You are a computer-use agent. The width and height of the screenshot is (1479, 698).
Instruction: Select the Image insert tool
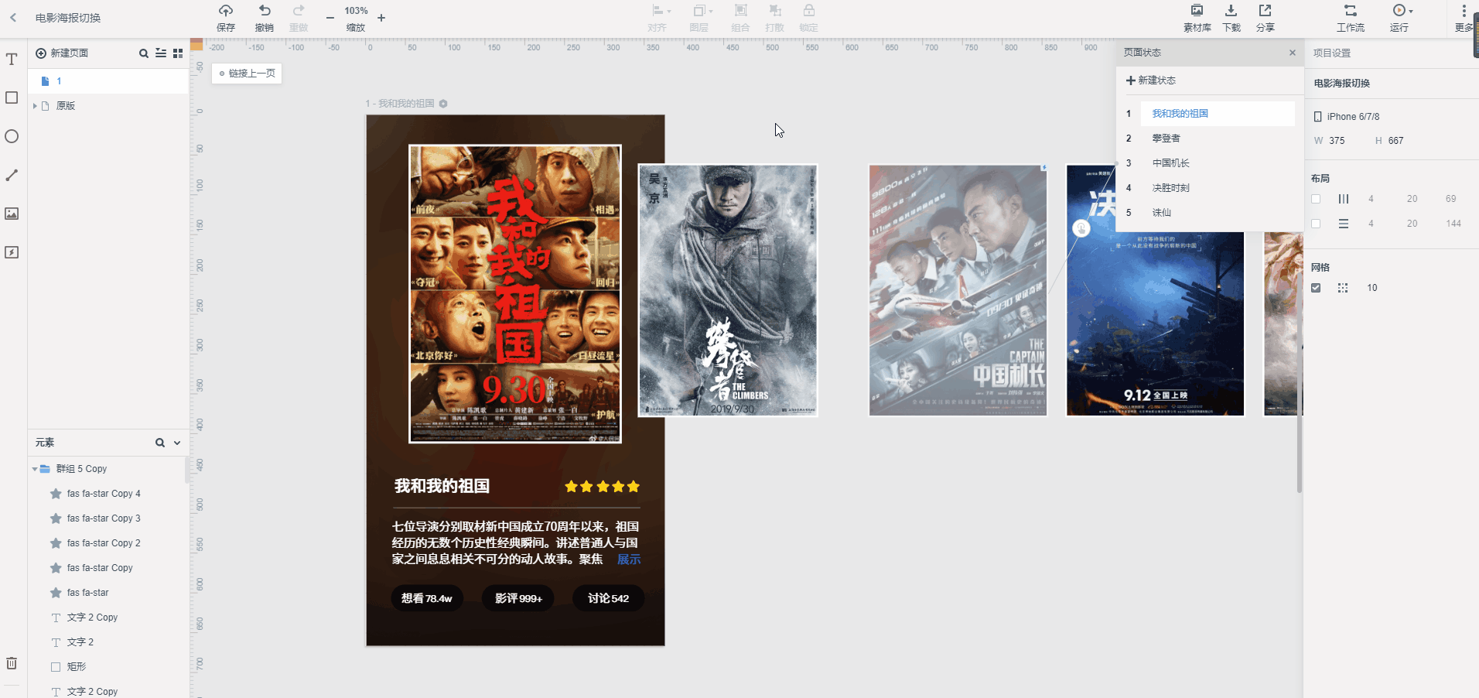coord(12,214)
